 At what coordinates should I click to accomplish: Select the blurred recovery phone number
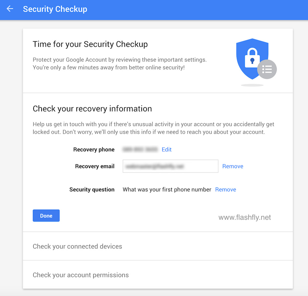click(140, 150)
